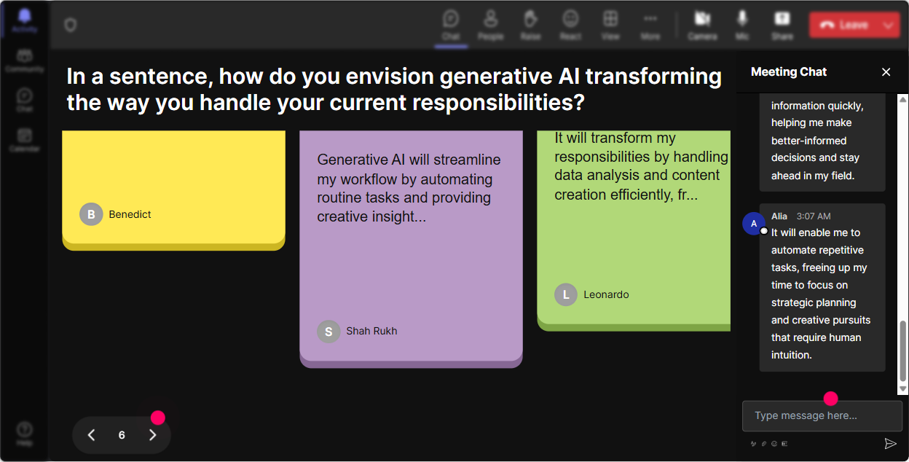This screenshot has width=909, height=462.
Task: Open the Activity section in the sidebar
Action: [25, 20]
